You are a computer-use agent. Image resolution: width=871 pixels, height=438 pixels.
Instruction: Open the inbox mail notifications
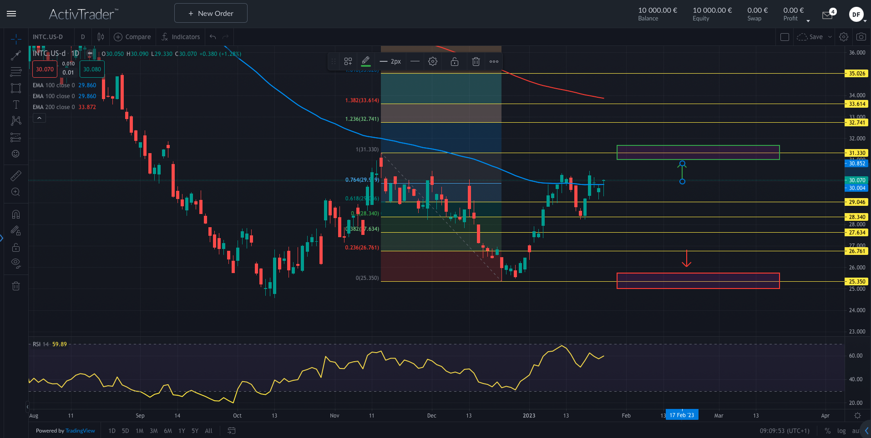[x=827, y=15]
